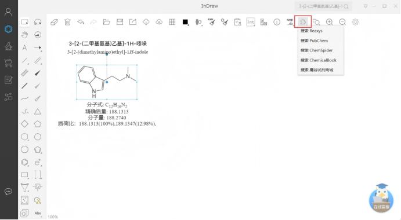Choose the solid wedge bond tool
Image resolution: width=401 pixels, height=220 pixels.
[x=38, y=74]
